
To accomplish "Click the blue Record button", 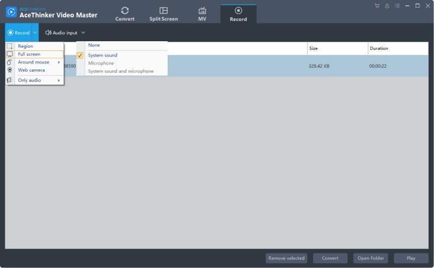I will pos(18,33).
